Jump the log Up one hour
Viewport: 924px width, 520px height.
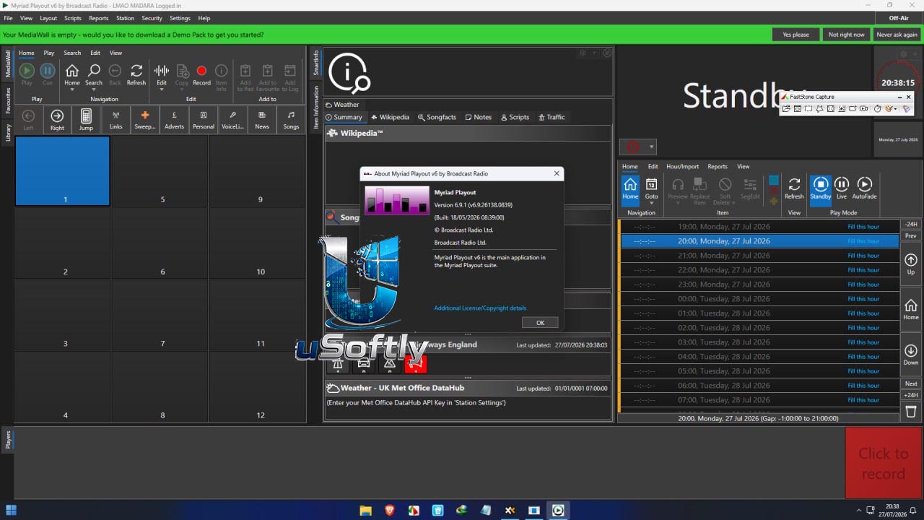pos(911,264)
